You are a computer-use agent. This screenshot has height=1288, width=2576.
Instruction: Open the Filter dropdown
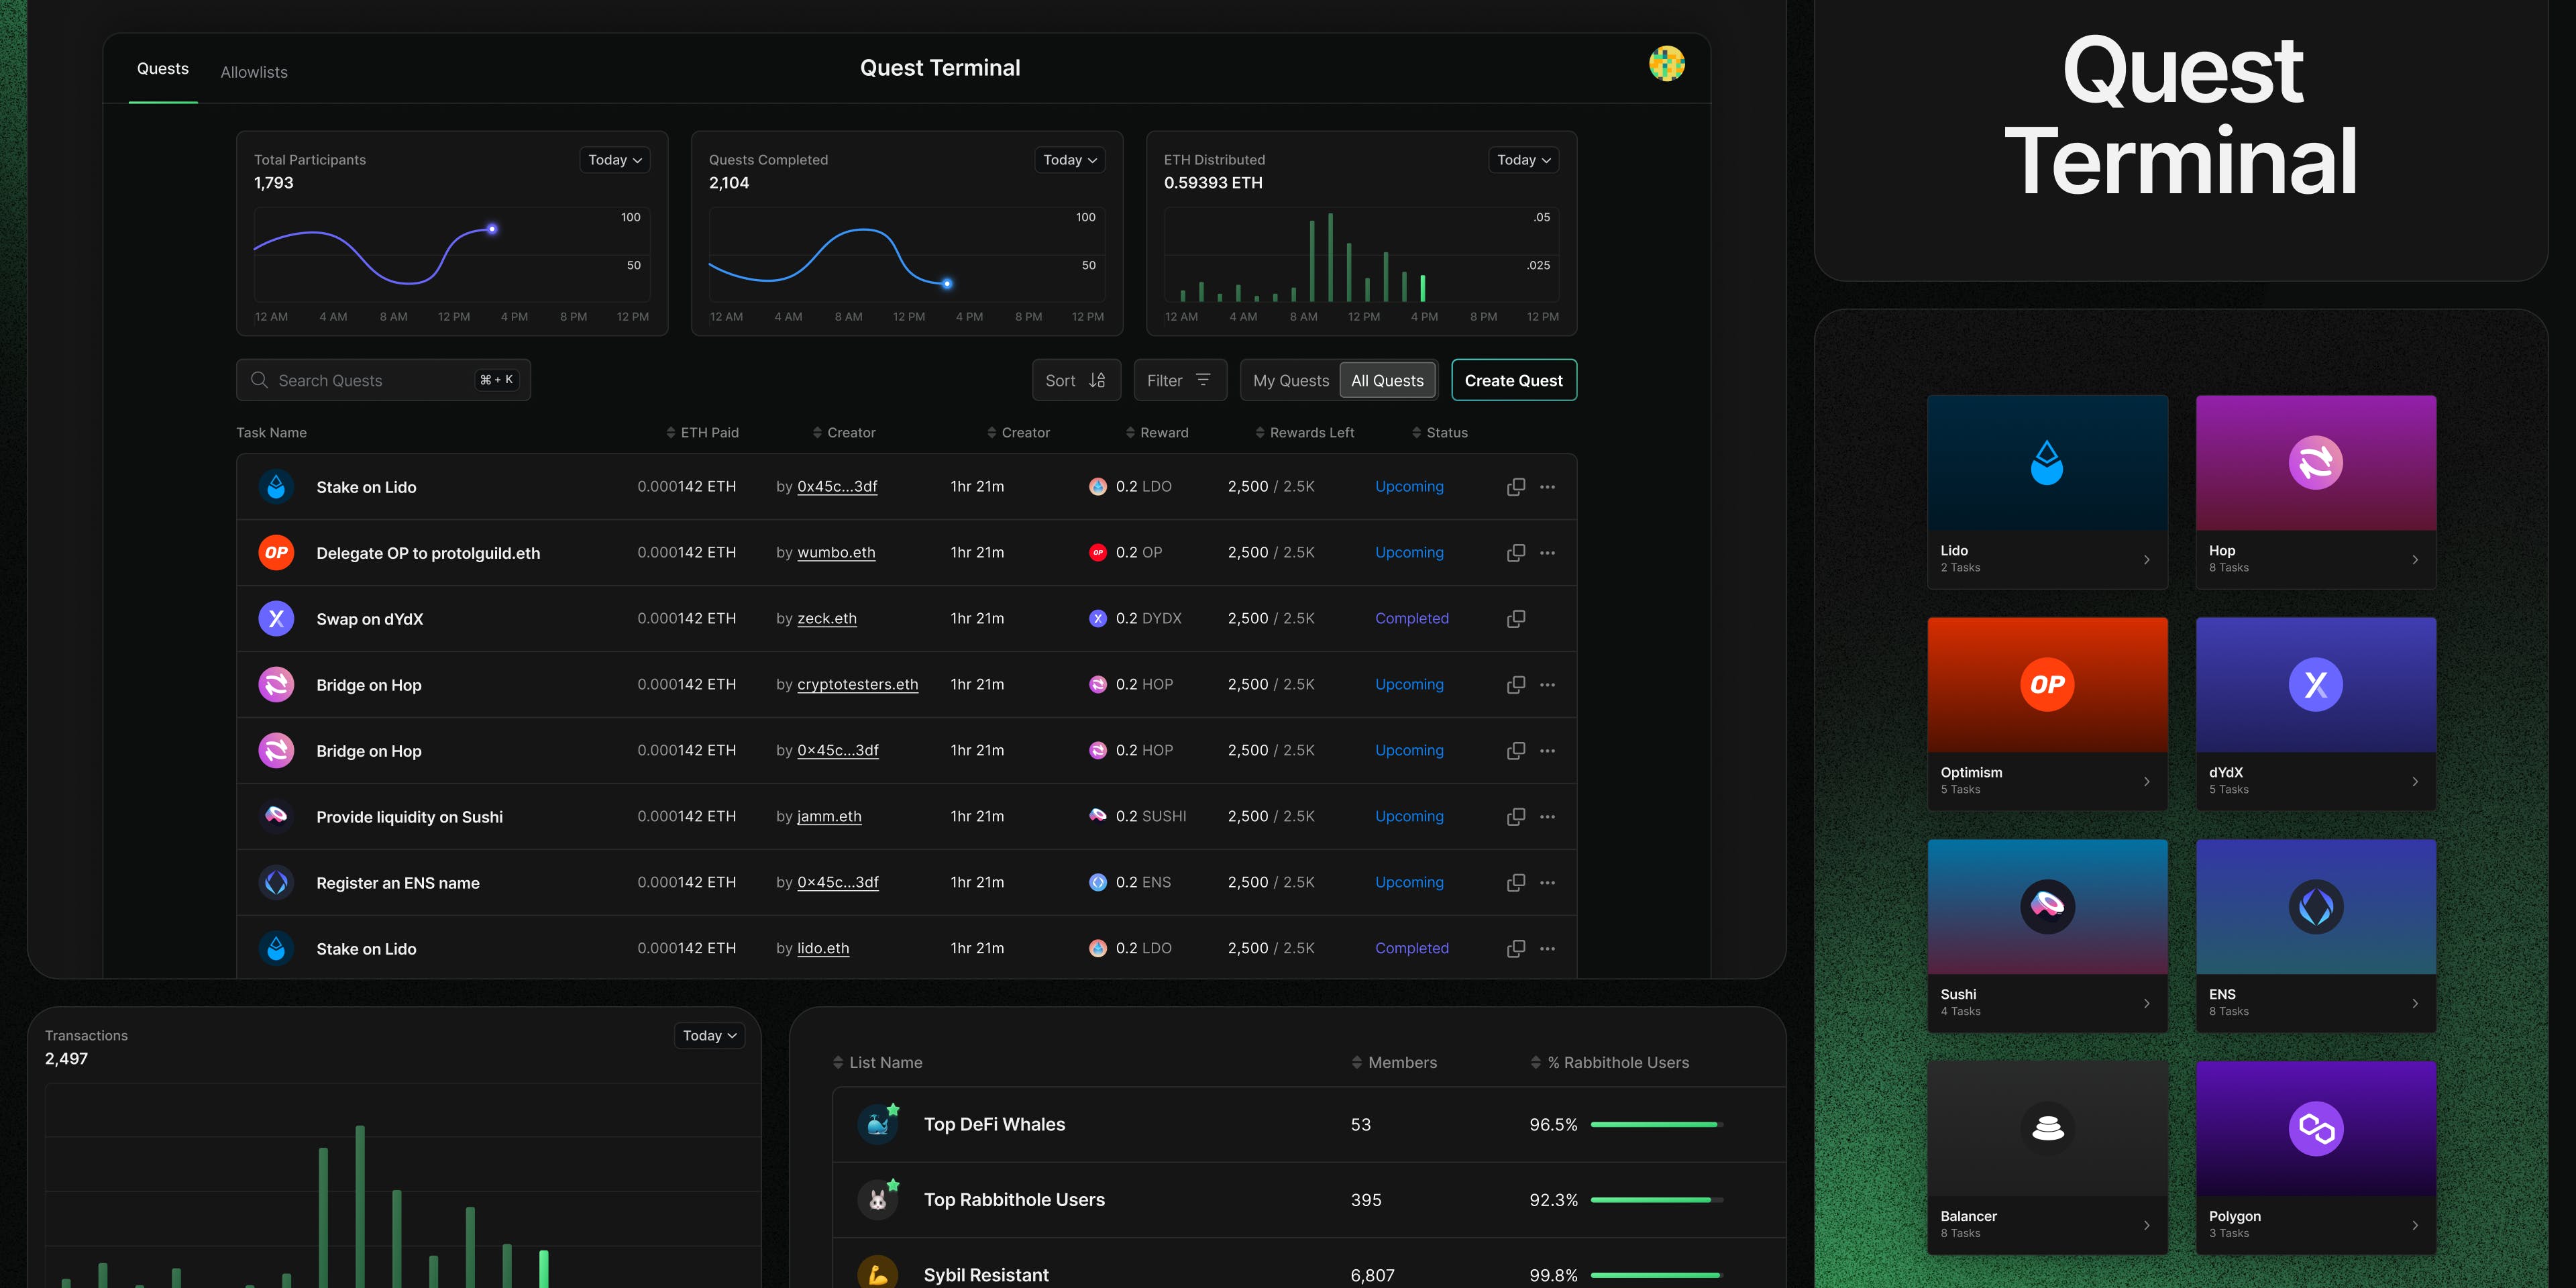1180,381
